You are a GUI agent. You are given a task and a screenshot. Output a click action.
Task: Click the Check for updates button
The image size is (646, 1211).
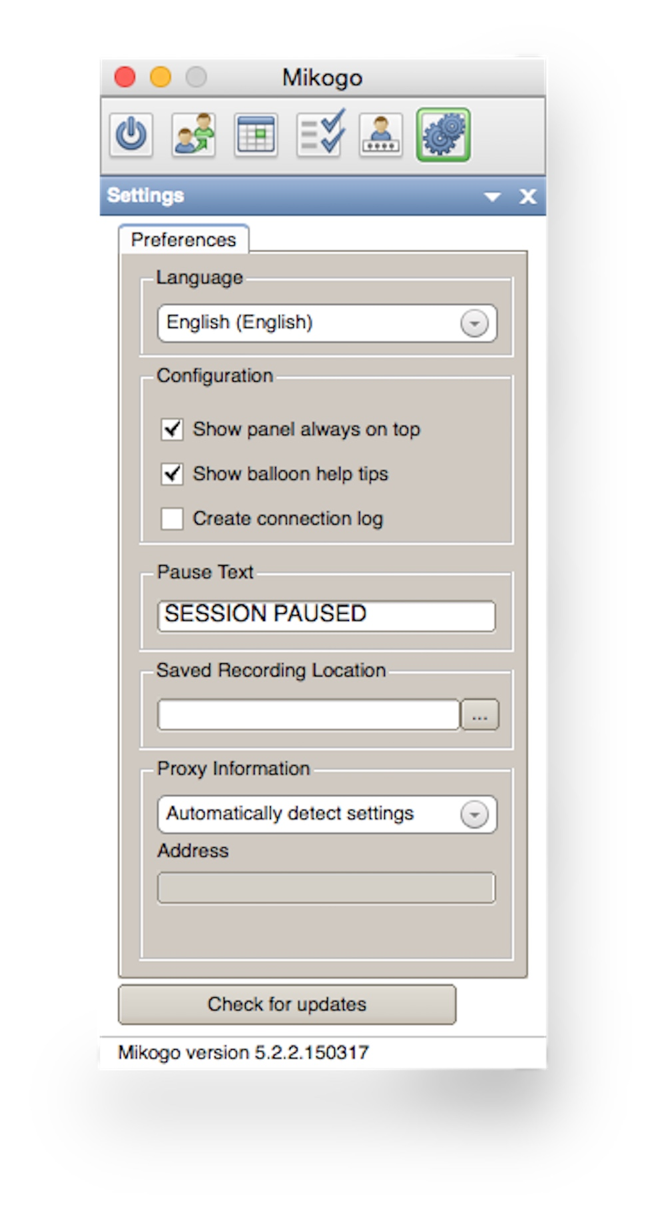pos(287,1004)
